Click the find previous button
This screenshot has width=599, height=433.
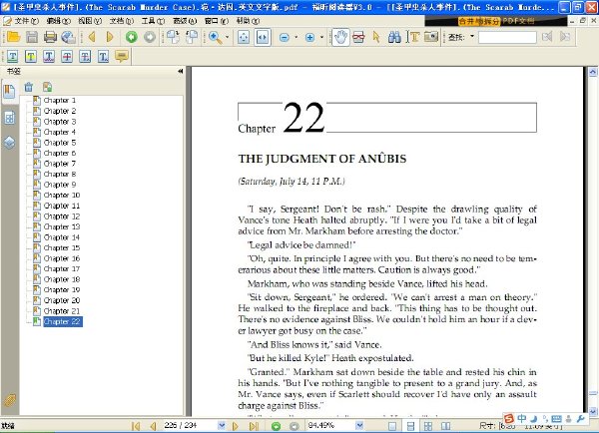pyautogui.click(x=547, y=37)
